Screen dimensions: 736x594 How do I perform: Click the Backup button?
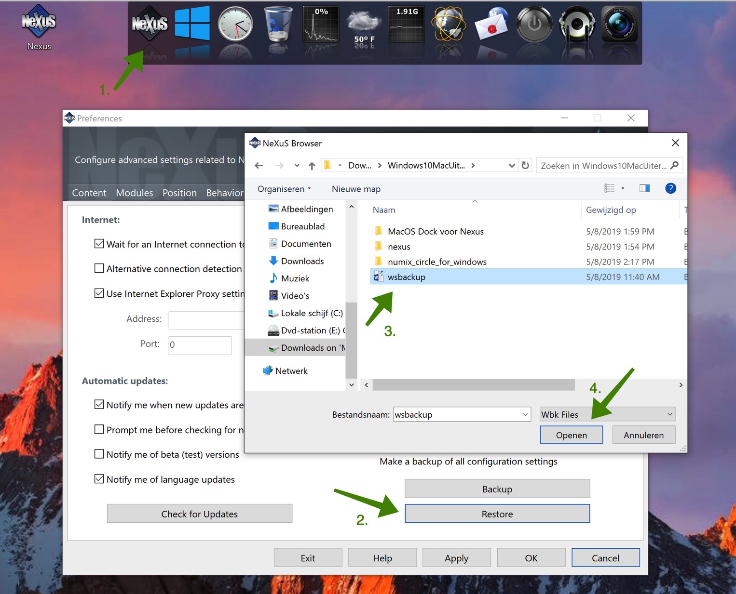497,489
